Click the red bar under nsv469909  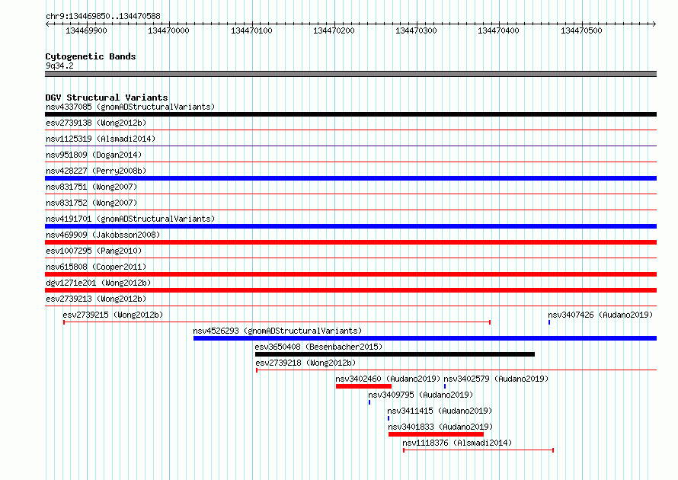(350, 242)
